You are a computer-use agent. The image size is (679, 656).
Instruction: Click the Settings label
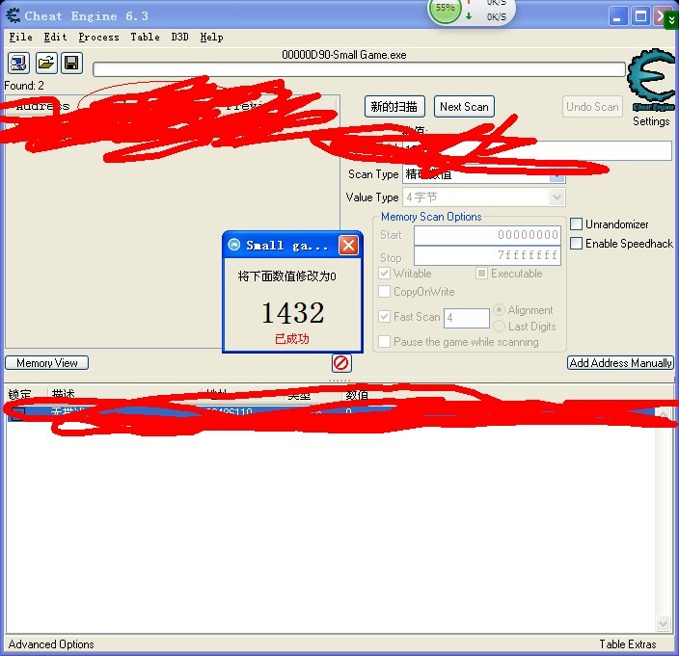point(651,121)
